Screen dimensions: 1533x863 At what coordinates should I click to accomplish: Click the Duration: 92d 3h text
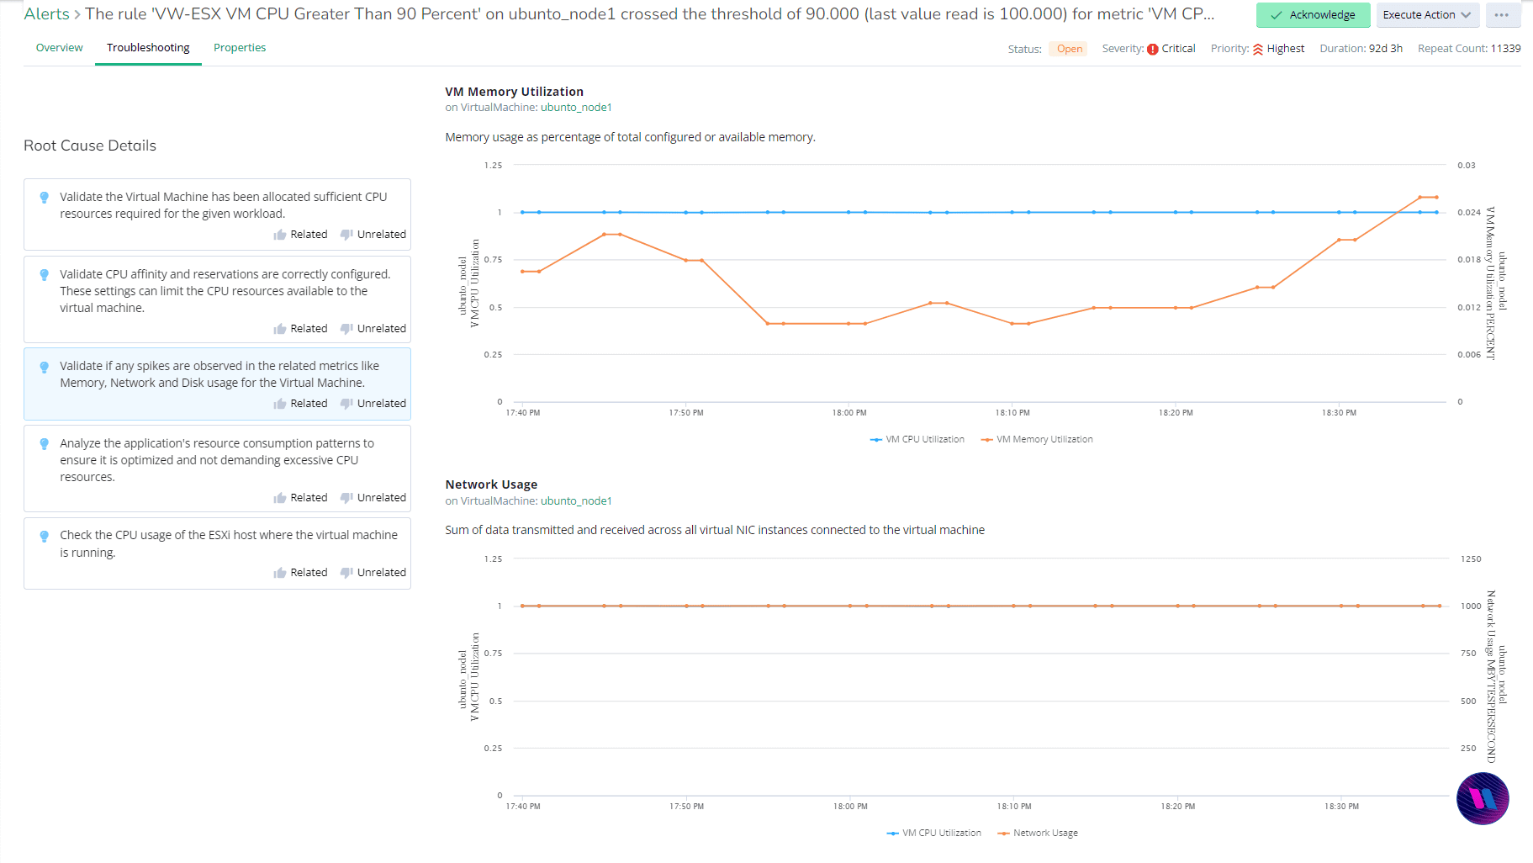1361,49
